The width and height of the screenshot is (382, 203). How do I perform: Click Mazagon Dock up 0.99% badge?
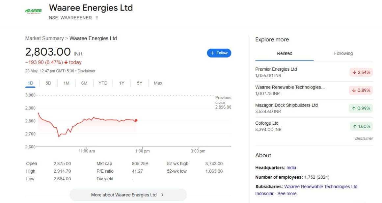coord(361,109)
